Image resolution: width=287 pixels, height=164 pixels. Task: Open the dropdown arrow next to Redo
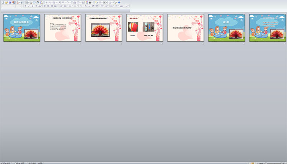point(70,3)
